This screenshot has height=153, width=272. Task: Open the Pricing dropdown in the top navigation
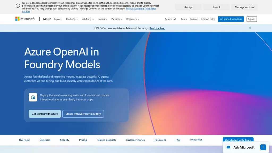[103, 19]
